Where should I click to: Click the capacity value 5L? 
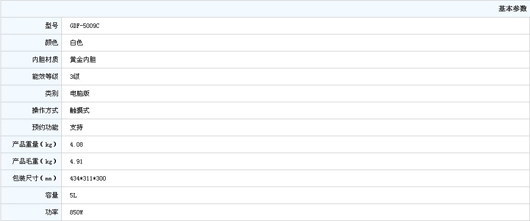(73, 195)
